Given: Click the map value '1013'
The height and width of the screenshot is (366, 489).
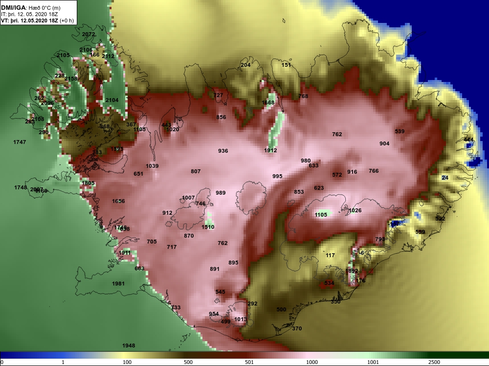Looking at the screenshot, I should click(x=241, y=319).
